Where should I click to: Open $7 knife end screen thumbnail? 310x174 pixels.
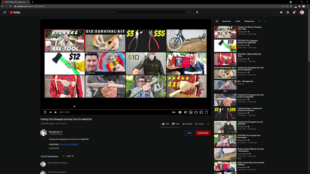pyautogui.click(x=105, y=87)
